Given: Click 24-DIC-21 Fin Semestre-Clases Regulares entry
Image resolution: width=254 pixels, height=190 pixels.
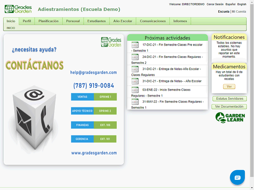Looking at the screenshot, I should [x=167, y=59].
